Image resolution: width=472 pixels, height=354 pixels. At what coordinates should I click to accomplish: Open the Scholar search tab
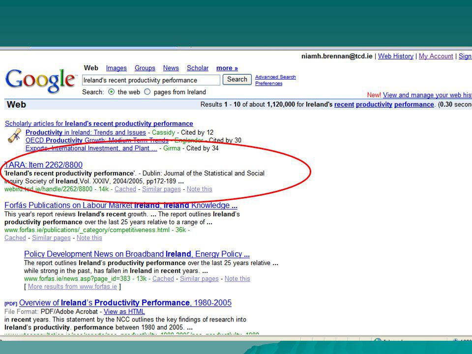pos(198,68)
